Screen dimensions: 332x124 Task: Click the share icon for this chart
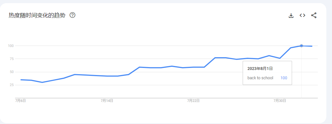point(314,16)
